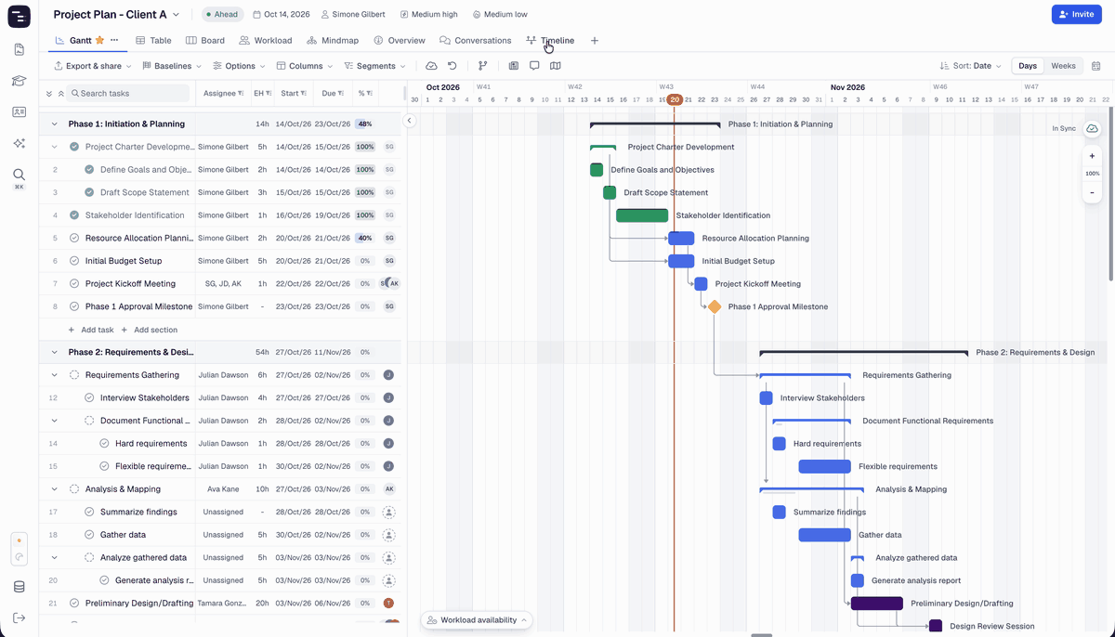Click the logout icon at sidebar bottom

pyautogui.click(x=19, y=617)
